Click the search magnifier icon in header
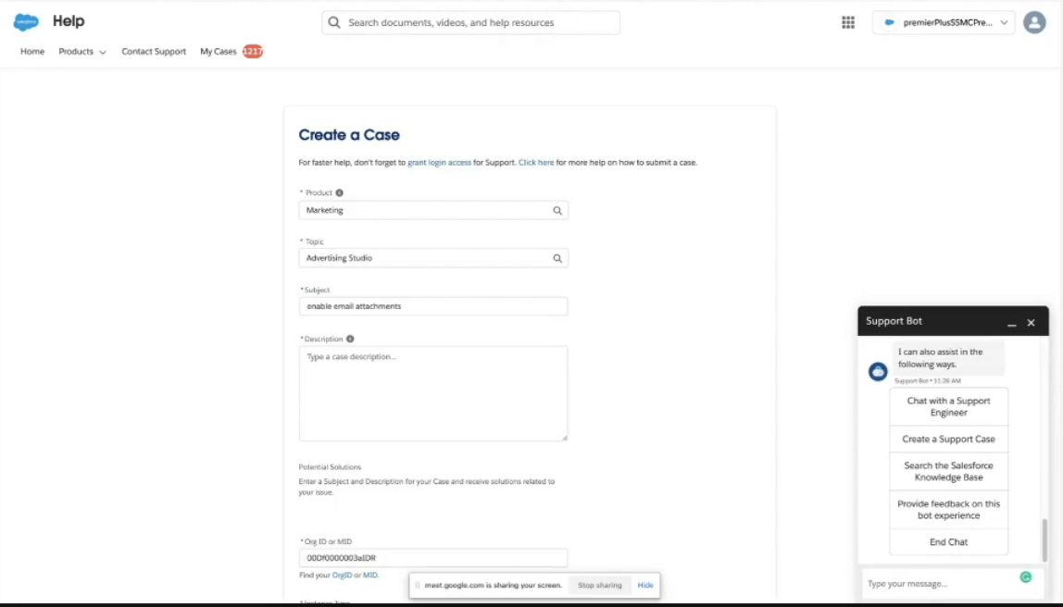The width and height of the screenshot is (1063, 607). tap(334, 22)
